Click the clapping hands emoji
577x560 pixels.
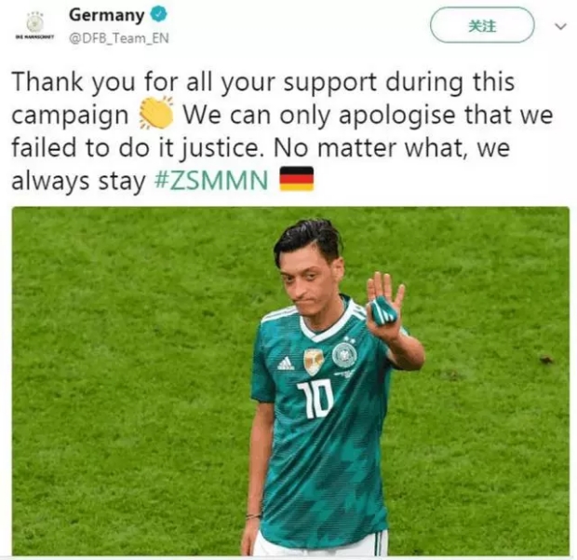[156, 114]
